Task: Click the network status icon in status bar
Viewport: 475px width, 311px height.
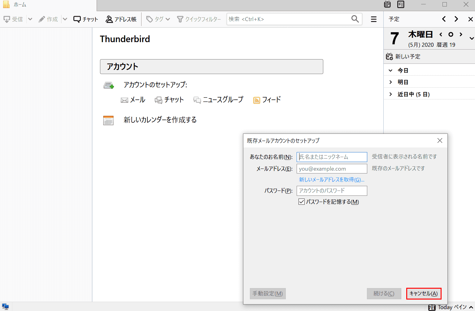Action: coord(5,307)
